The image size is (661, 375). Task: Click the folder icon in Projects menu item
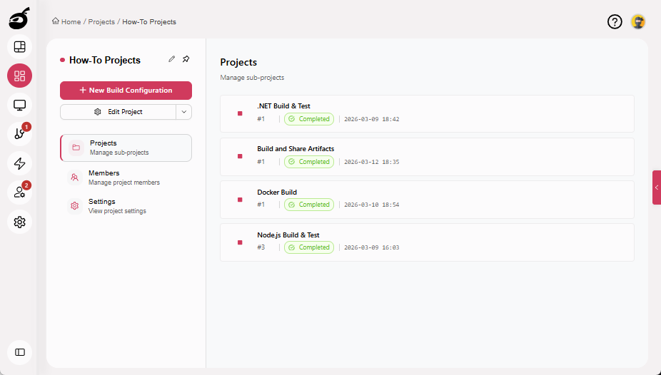[x=76, y=148]
